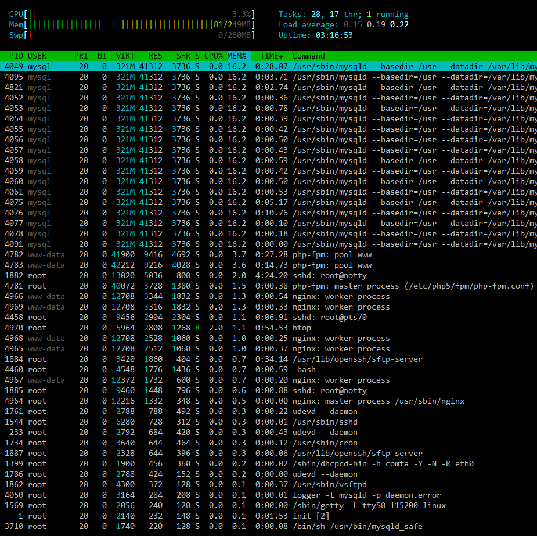
Task: Select the highlighted MEM% column header
Action: 237,56
